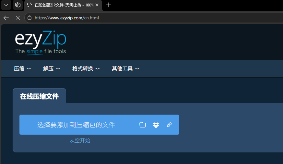Stop loading the page
This screenshot has width=283, height=164.
[x=18, y=18]
